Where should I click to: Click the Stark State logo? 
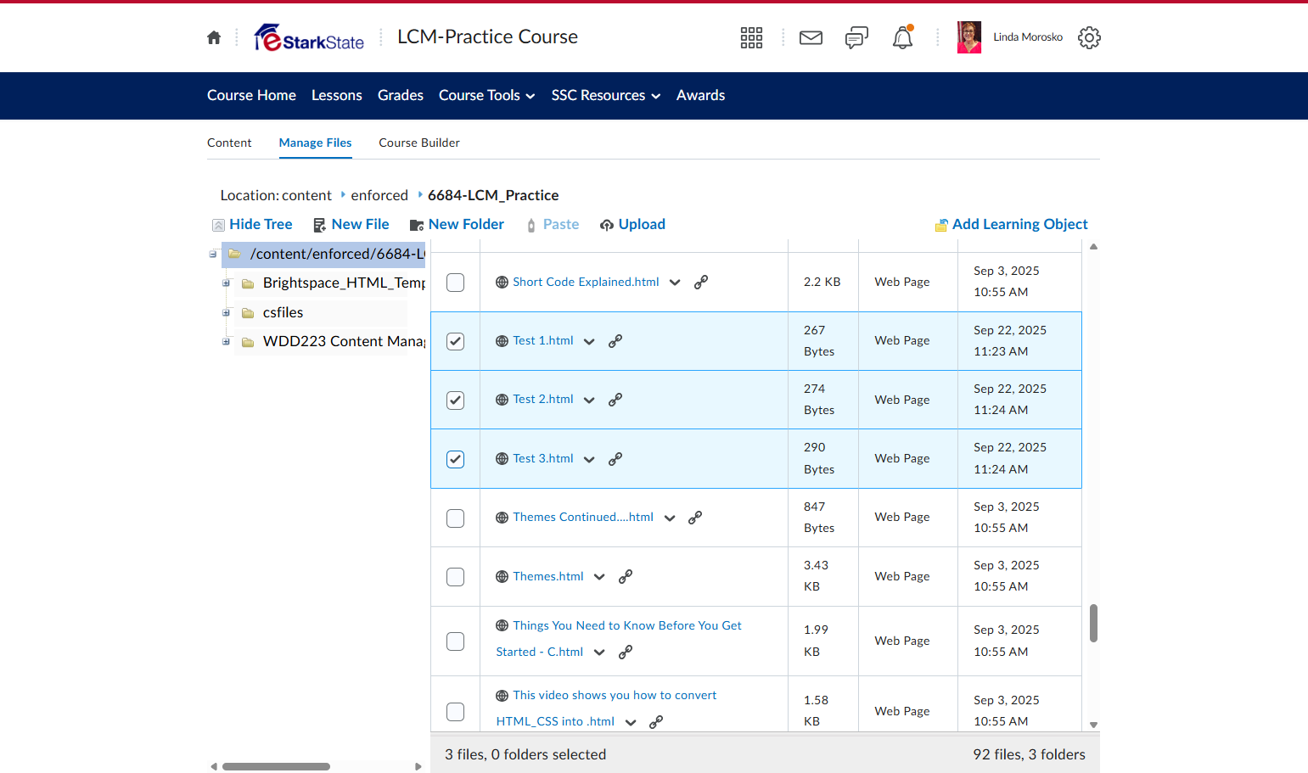click(x=309, y=37)
